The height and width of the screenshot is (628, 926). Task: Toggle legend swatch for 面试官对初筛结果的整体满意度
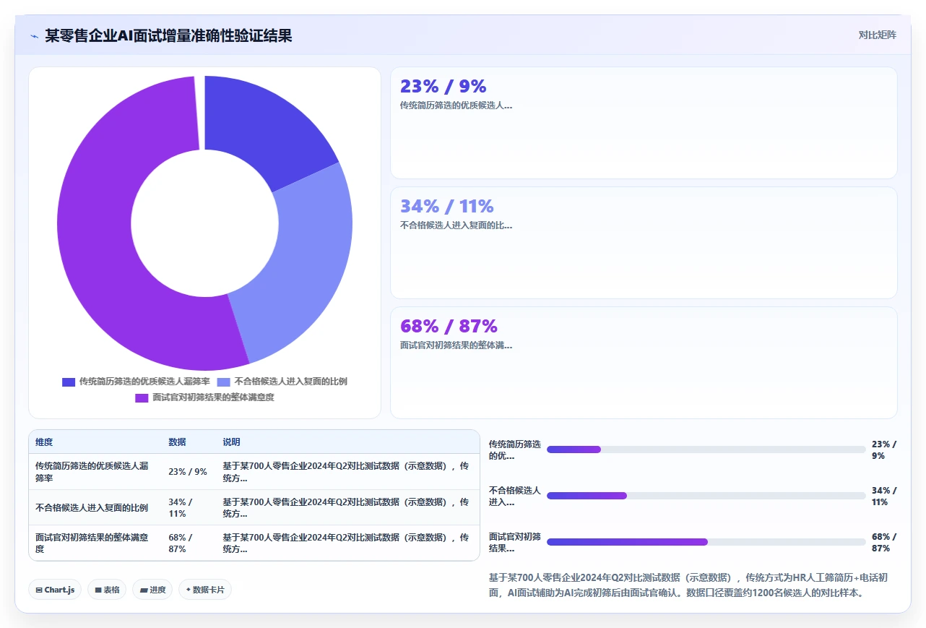tap(142, 397)
